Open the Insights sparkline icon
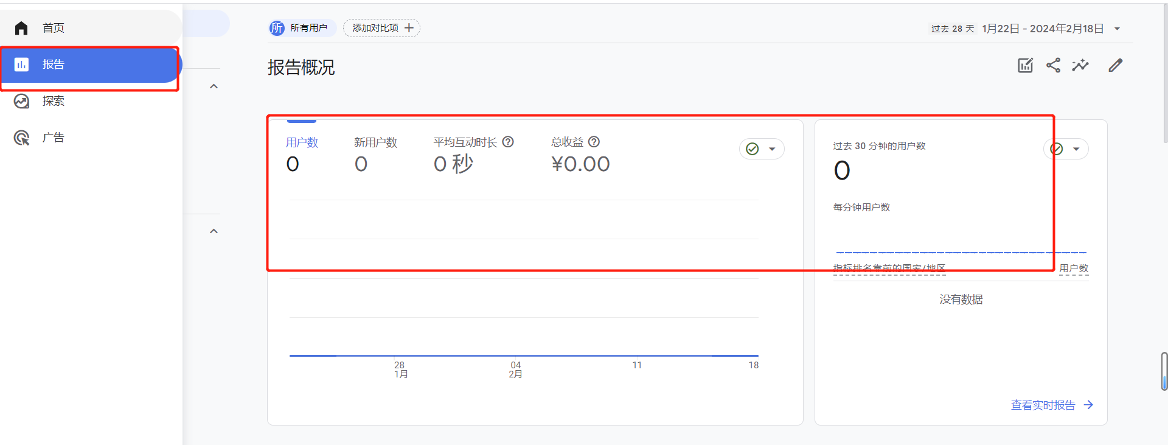 pyautogui.click(x=1080, y=65)
